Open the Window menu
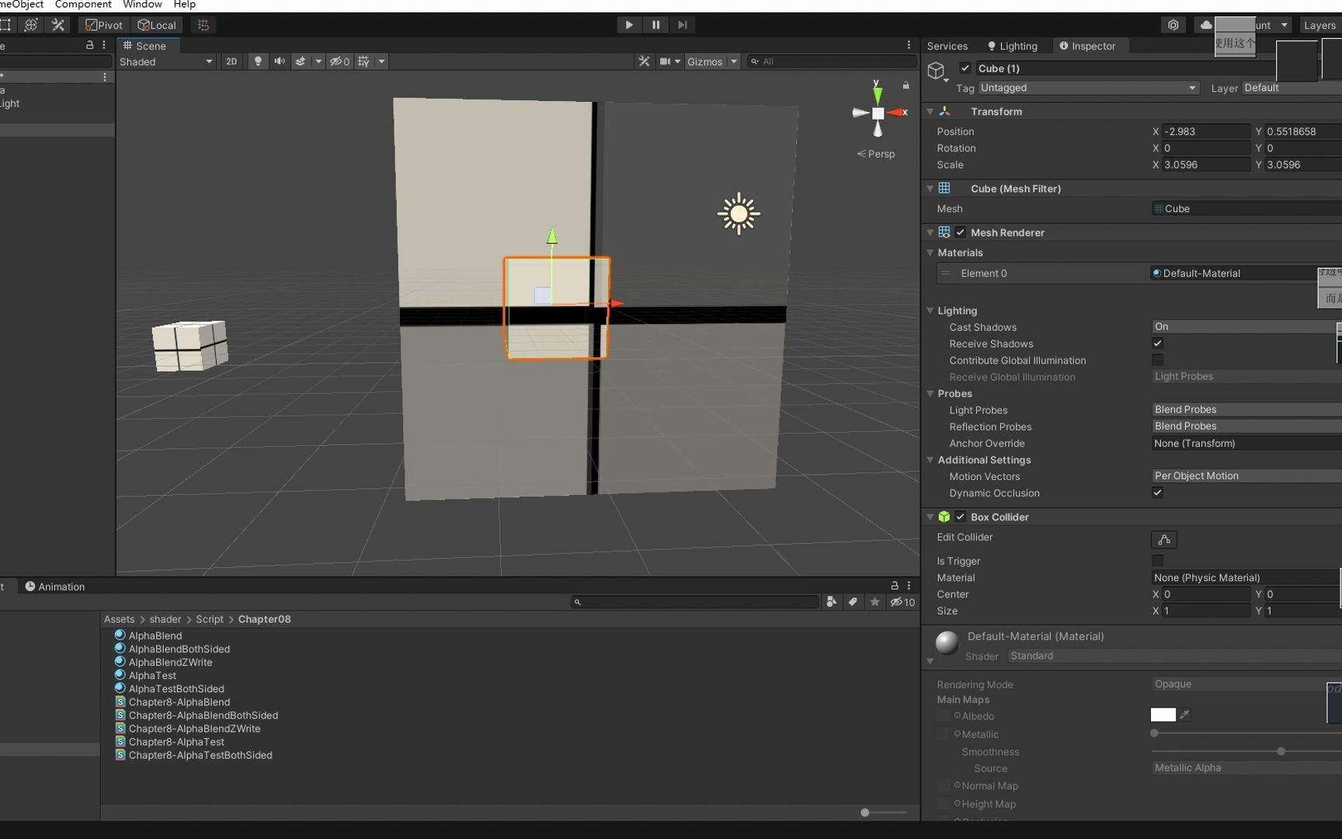Screen dimensions: 1342x839 [142, 5]
